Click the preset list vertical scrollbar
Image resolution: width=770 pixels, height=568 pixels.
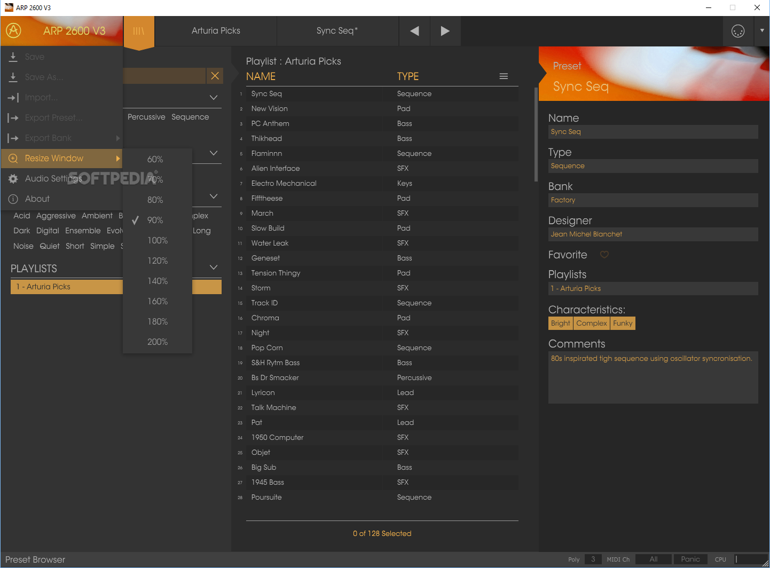pyautogui.click(x=536, y=135)
